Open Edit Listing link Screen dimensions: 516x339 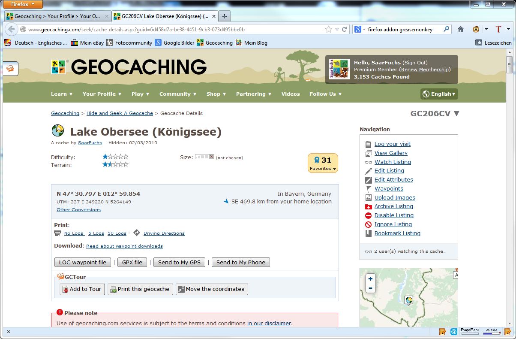[389, 171]
